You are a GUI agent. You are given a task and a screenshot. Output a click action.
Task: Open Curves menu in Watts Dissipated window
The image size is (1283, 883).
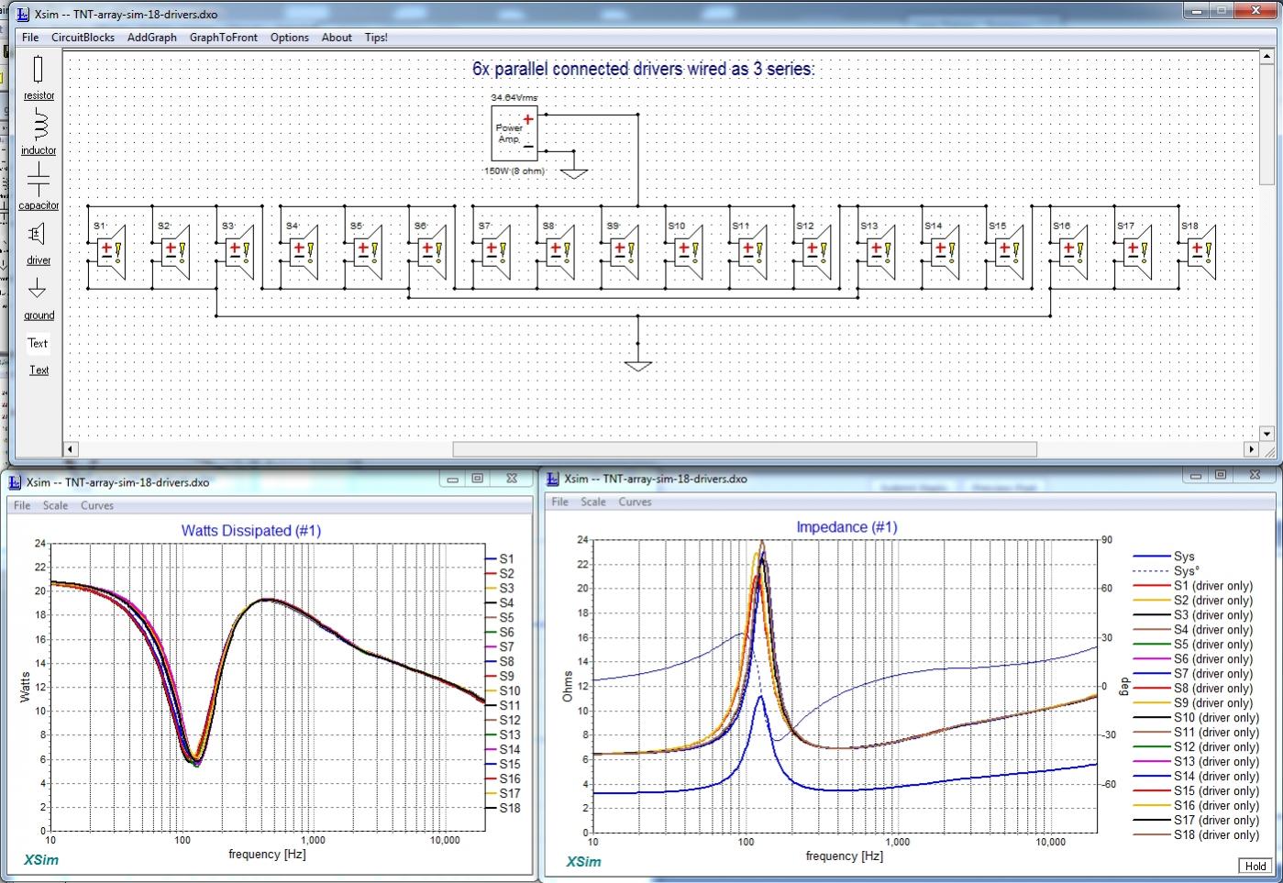pyautogui.click(x=97, y=505)
